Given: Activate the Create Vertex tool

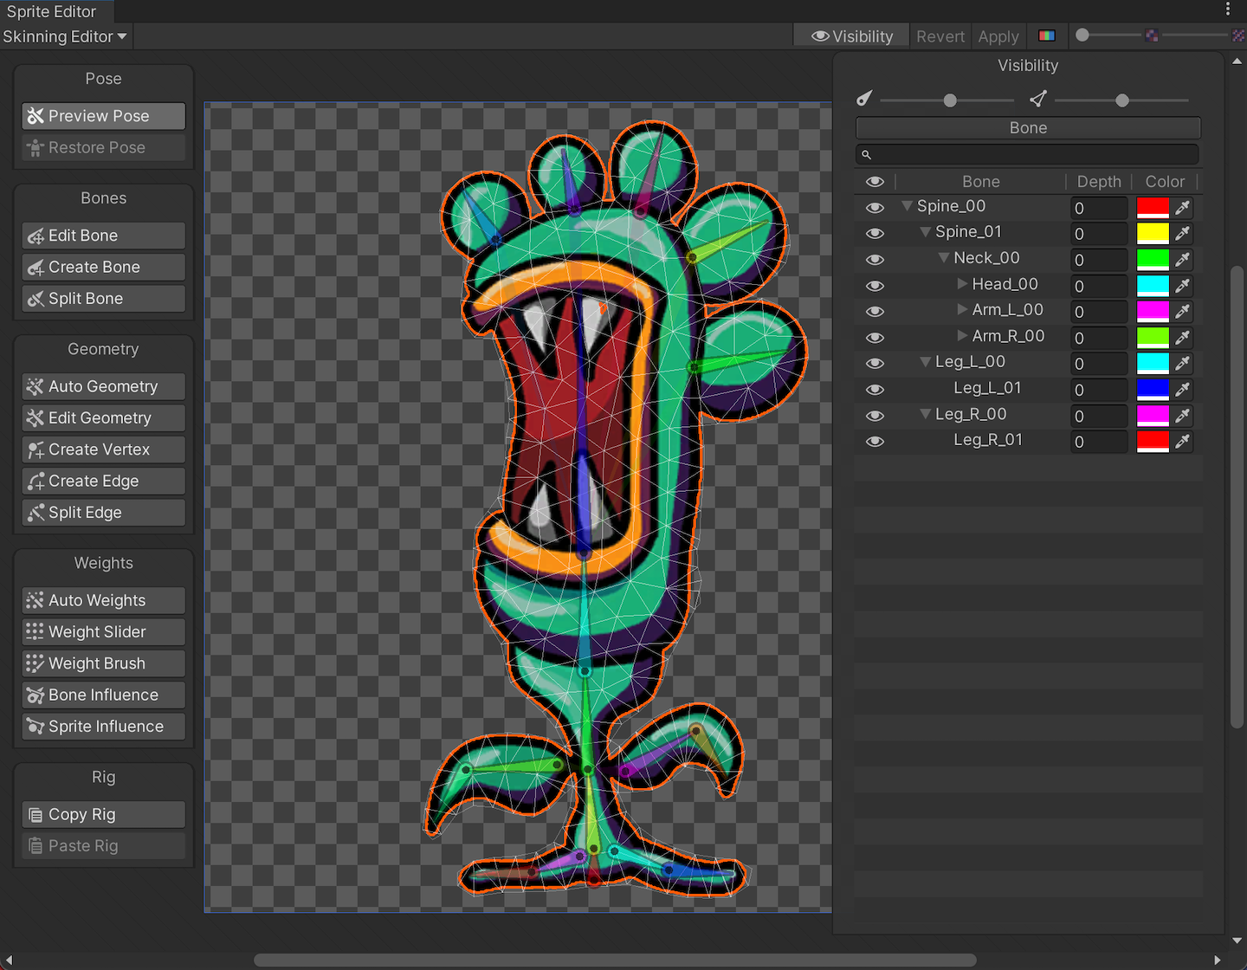Looking at the screenshot, I should pyautogui.click(x=104, y=449).
